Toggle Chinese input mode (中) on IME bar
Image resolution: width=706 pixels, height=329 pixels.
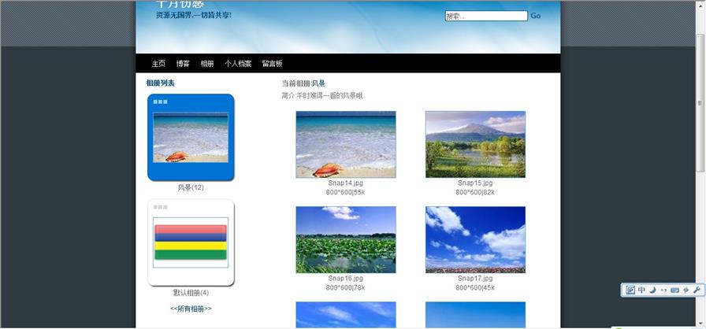[x=641, y=290]
